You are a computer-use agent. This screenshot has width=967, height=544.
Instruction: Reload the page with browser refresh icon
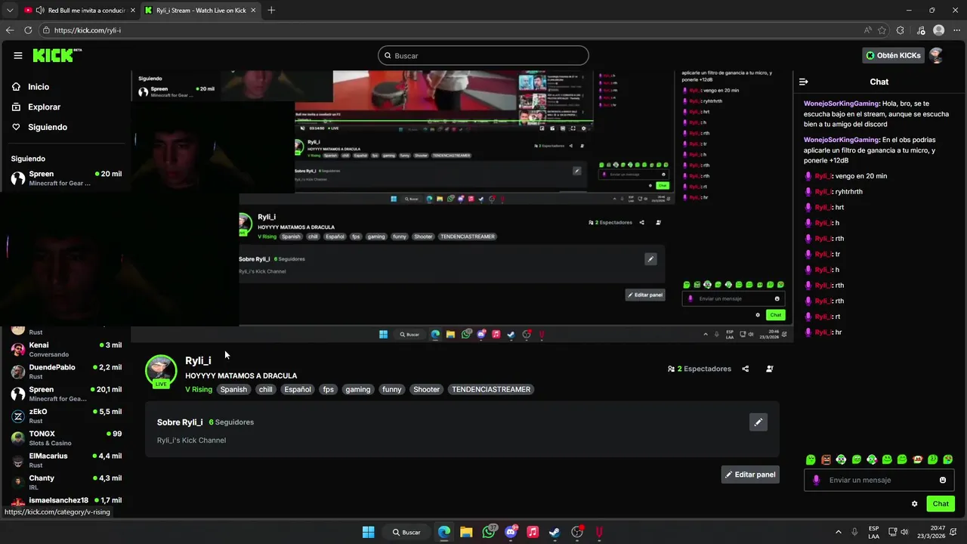[28, 30]
